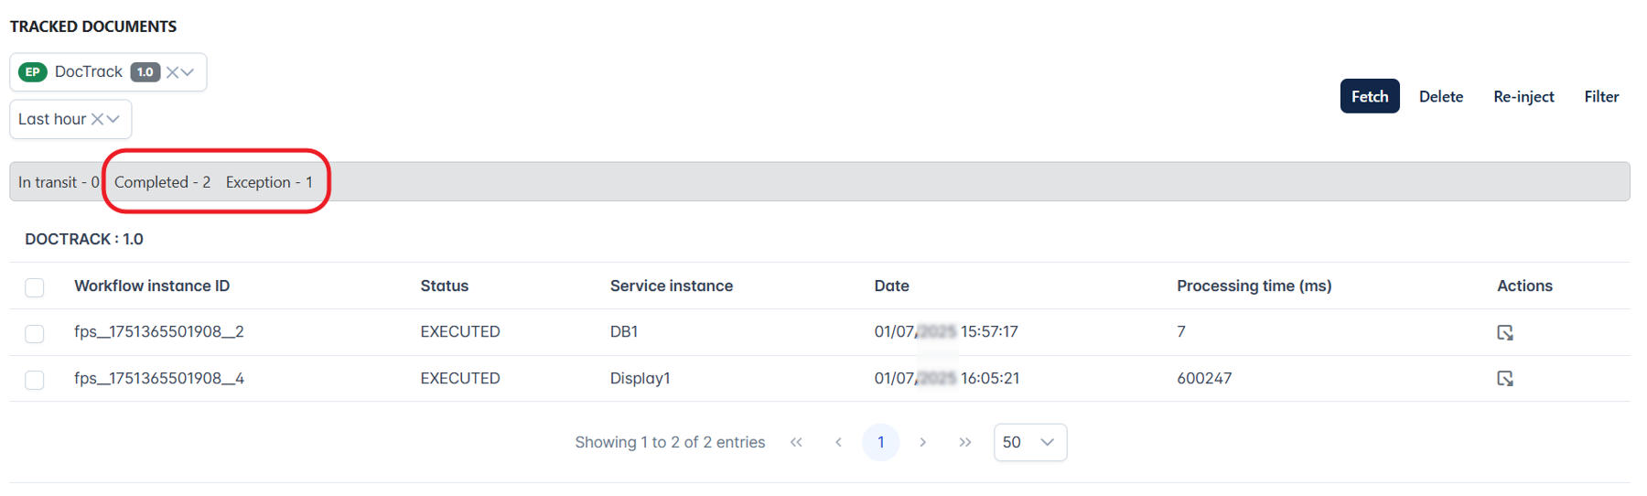Clear the Last hour time filter

[97, 119]
